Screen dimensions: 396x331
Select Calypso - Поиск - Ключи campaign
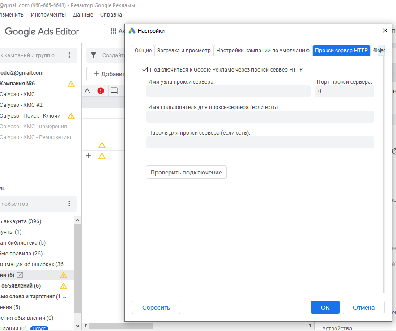pyautogui.click(x=30, y=116)
